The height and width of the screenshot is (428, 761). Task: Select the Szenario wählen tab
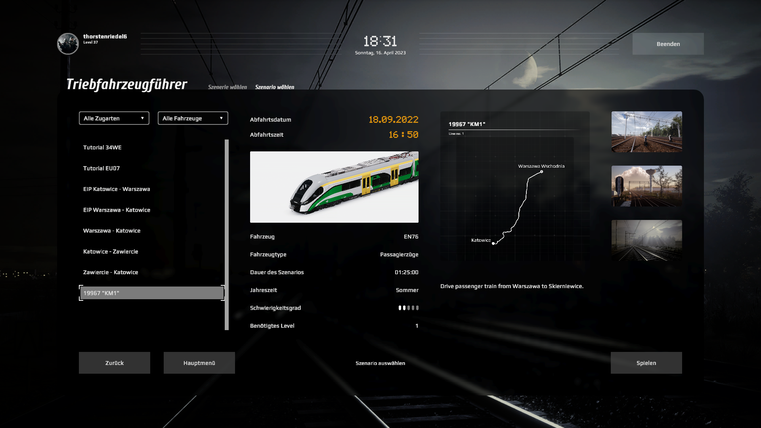click(275, 87)
